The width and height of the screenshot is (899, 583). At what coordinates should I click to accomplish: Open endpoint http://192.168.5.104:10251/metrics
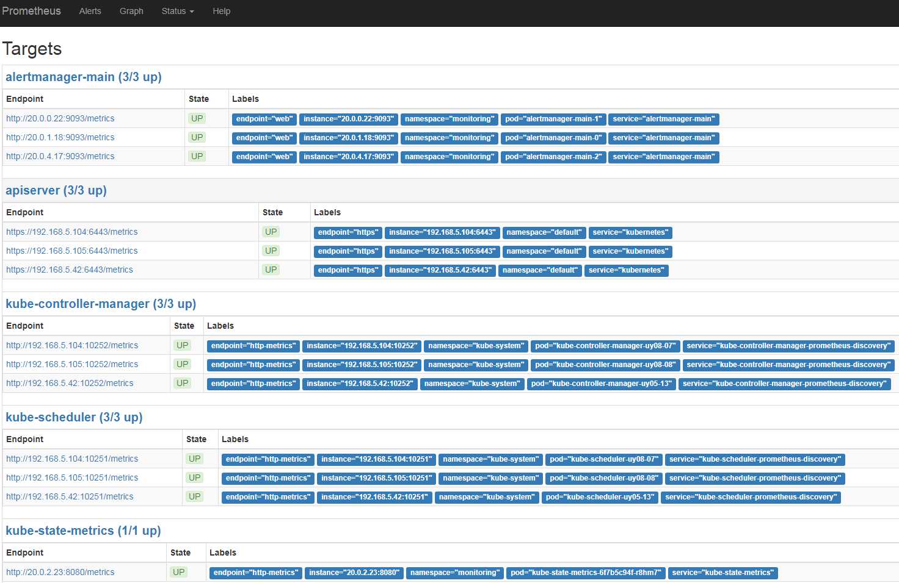tap(72, 459)
